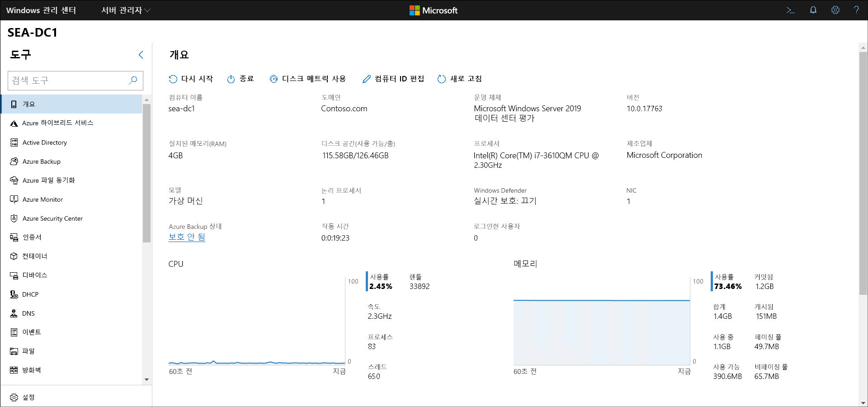This screenshot has height=407, width=868.
Task: Click the Azure 하이브리드 서비스 icon
Action: pyautogui.click(x=14, y=123)
